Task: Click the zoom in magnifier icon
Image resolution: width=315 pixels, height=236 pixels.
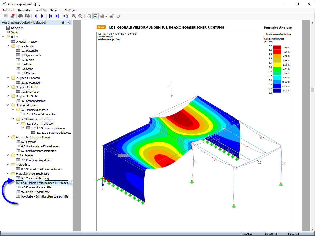Action: click(74, 16)
